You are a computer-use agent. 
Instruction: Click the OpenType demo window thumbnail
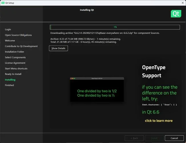[x=97, y=90]
